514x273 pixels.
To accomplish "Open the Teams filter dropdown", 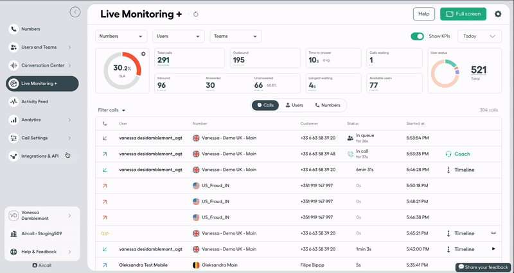I will (235, 37).
